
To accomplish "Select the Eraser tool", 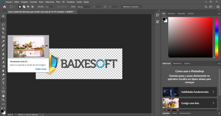I will [x=3, y=62].
